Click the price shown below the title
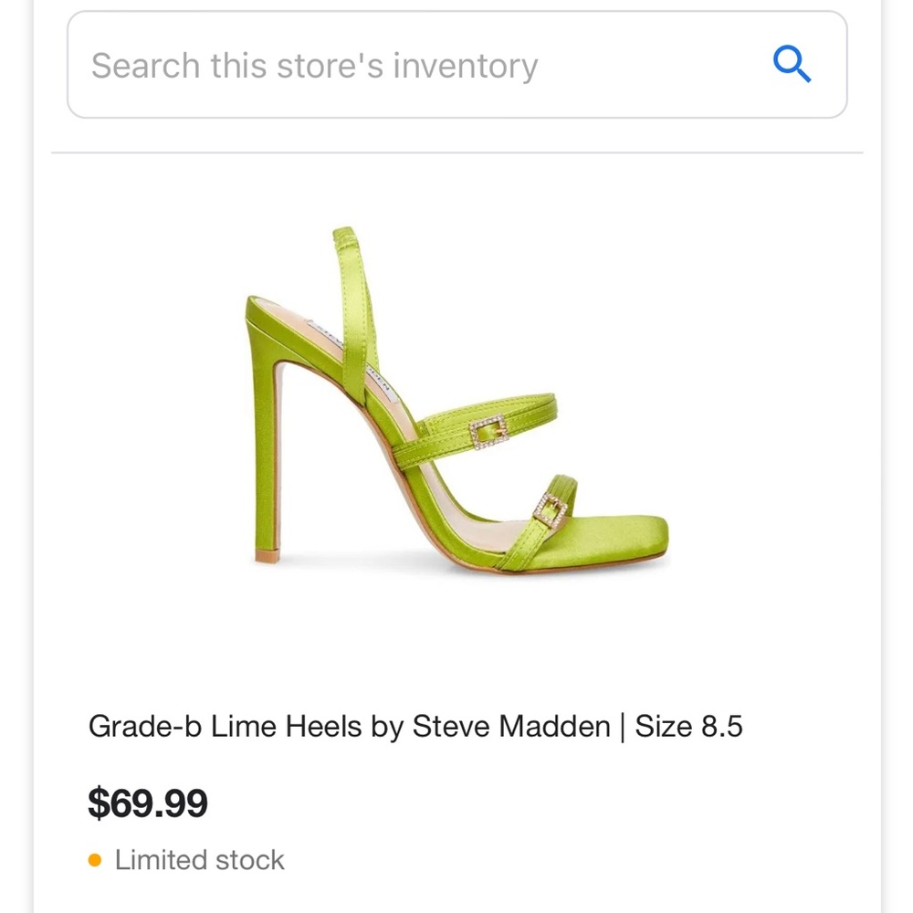This screenshot has width=913, height=913. coord(149,803)
